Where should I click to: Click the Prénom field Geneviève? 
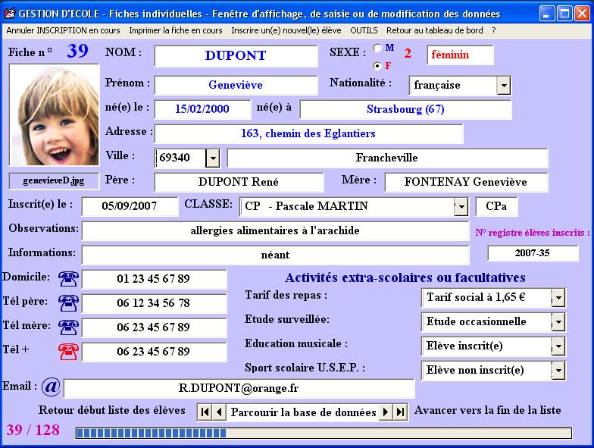(x=236, y=85)
